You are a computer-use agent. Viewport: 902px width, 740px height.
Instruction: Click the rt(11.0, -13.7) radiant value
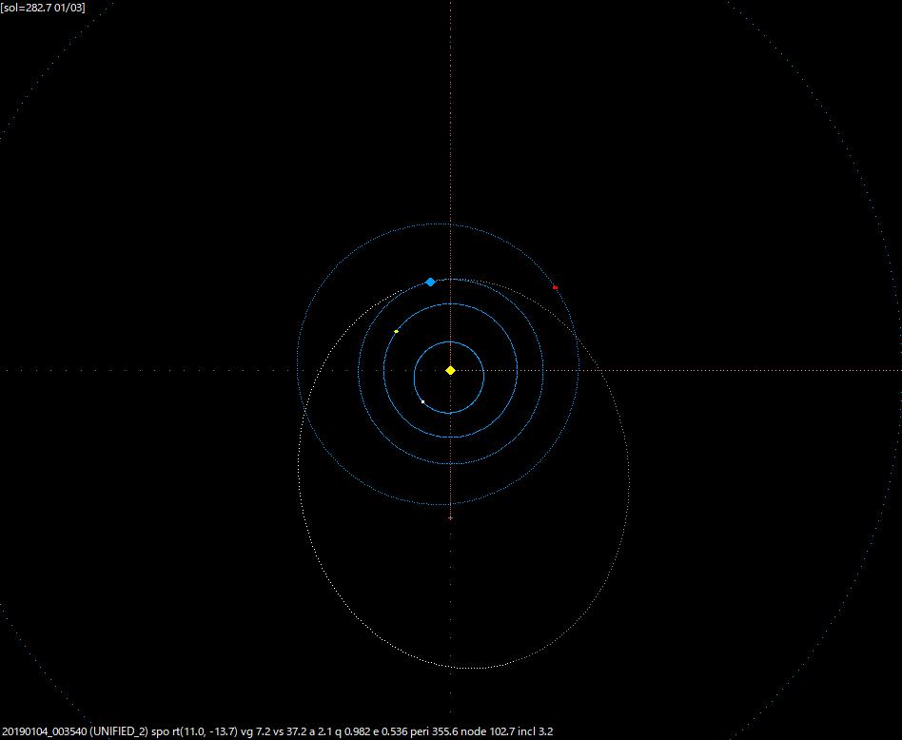(205, 731)
